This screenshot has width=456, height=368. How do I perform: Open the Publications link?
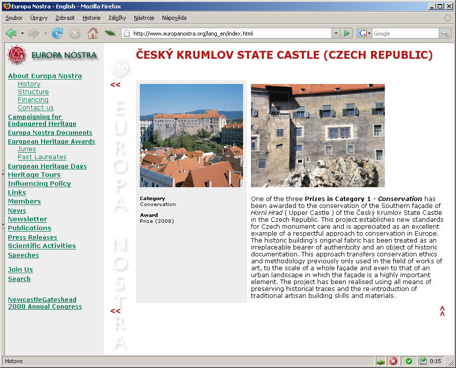30,228
